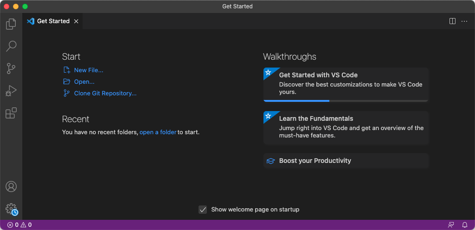Click the Start heading
The width and height of the screenshot is (475, 230).
point(71,56)
